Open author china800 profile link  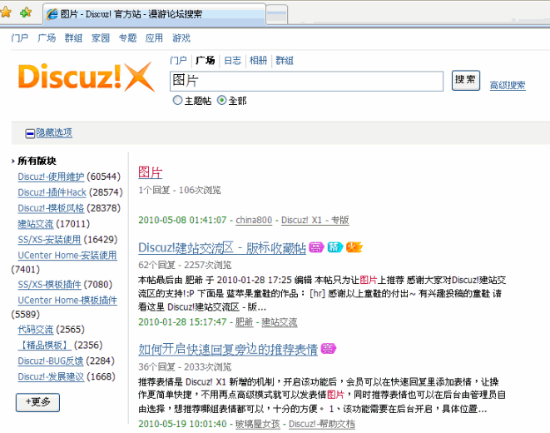pyautogui.click(x=254, y=220)
